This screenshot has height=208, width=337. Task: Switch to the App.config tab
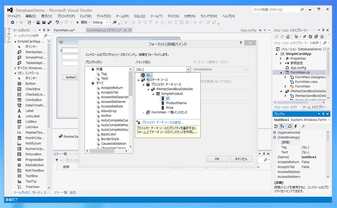click(248, 30)
